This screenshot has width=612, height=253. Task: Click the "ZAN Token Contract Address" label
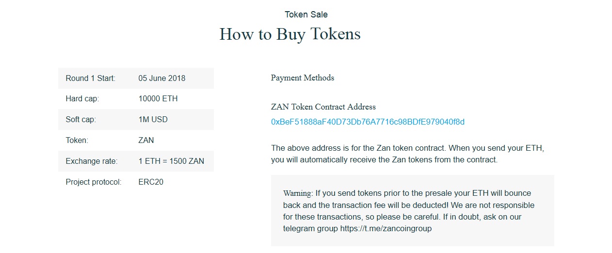tap(323, 107)
